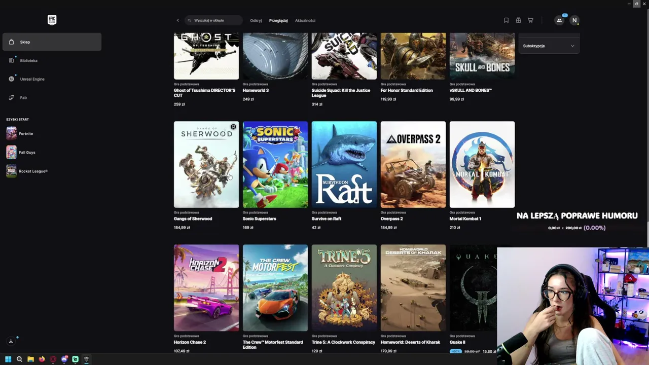
Task: Open Gangs of Sherwood cover art
Action: point(206,164)
